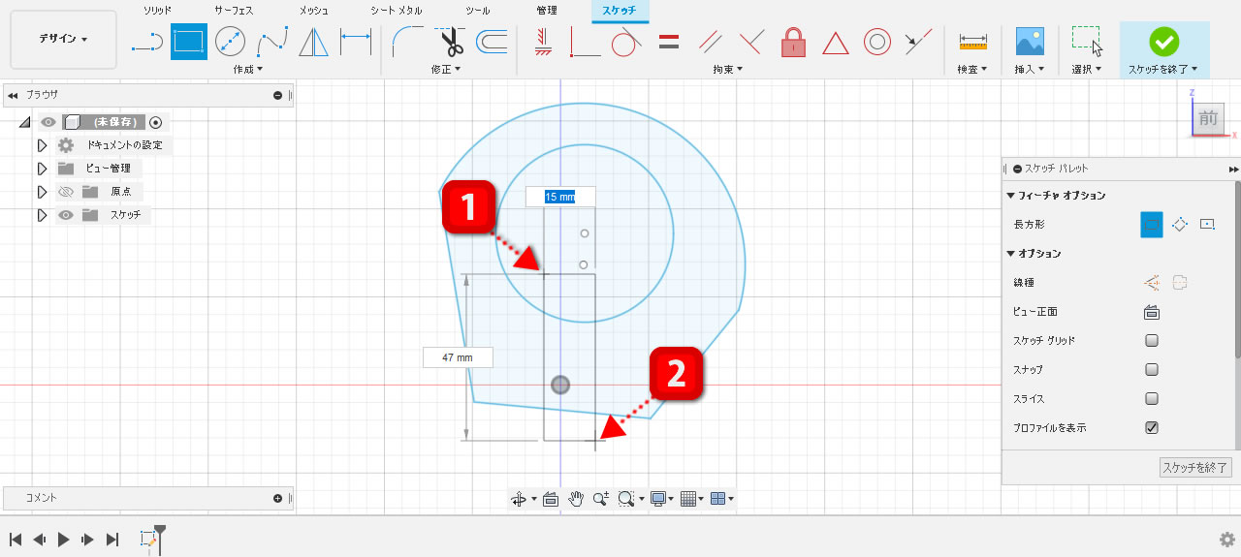
Task: Toggle visibility of (未保存) component
Action: [x=47, y=122]
